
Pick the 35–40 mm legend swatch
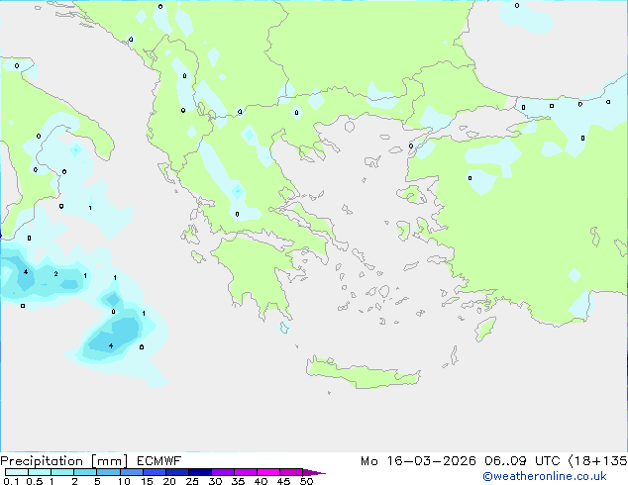(246, 472)
